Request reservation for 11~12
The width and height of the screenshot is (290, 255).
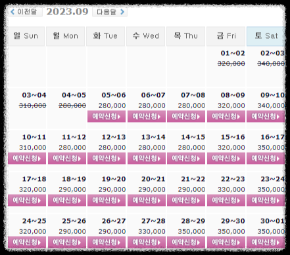[x=67, y=158]
